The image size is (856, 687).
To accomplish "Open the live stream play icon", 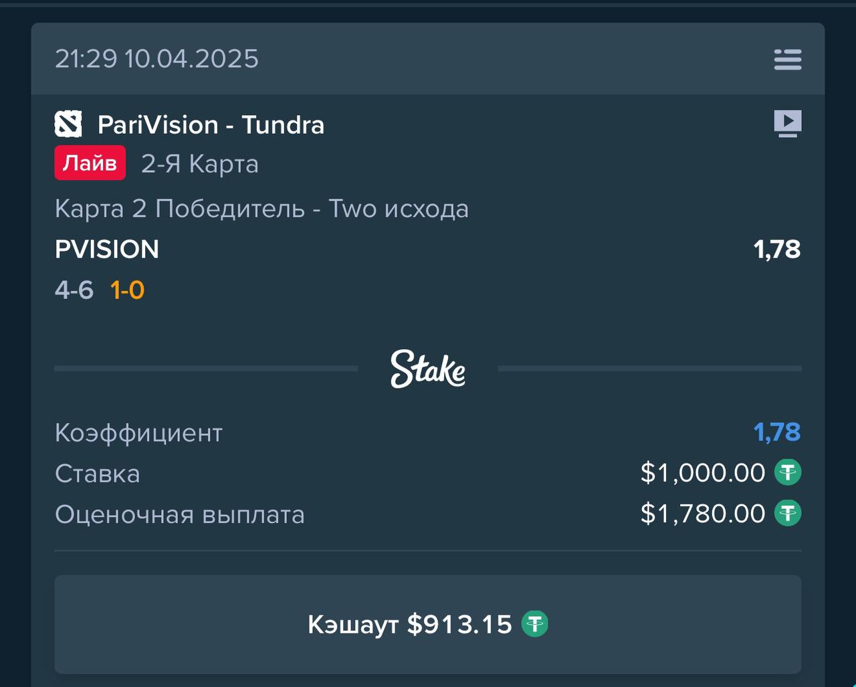I will tap(788, 124).
